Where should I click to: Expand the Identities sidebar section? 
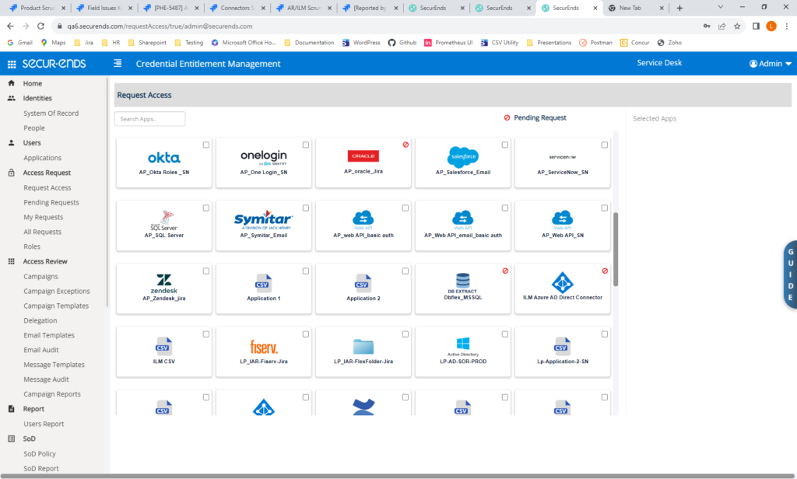click(37, 98)
